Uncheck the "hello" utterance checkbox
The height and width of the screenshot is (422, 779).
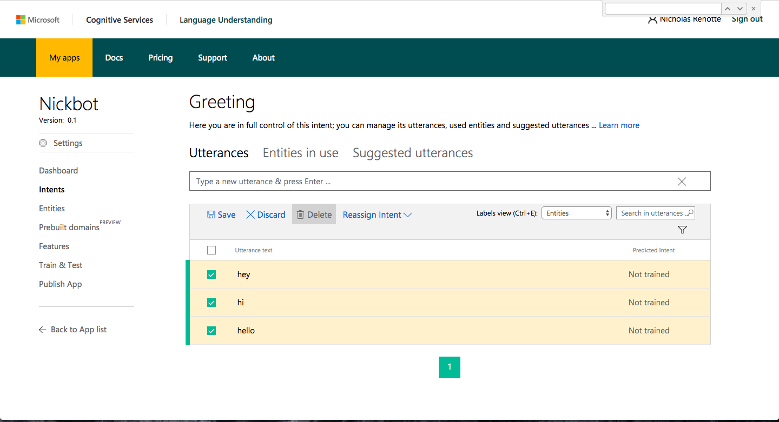(212, 331)
